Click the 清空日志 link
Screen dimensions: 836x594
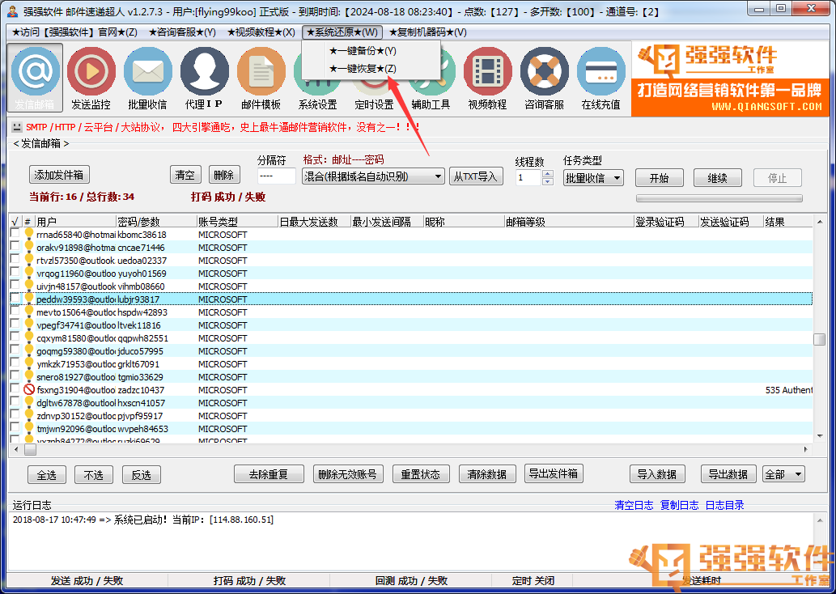(634, 505)
